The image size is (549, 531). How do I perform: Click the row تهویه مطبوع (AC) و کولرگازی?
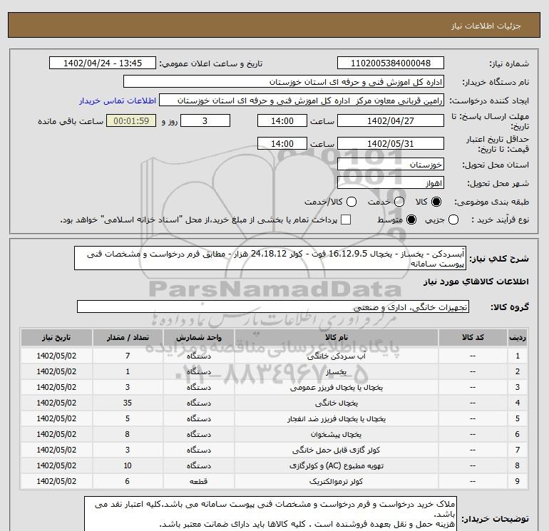point(274,465)
